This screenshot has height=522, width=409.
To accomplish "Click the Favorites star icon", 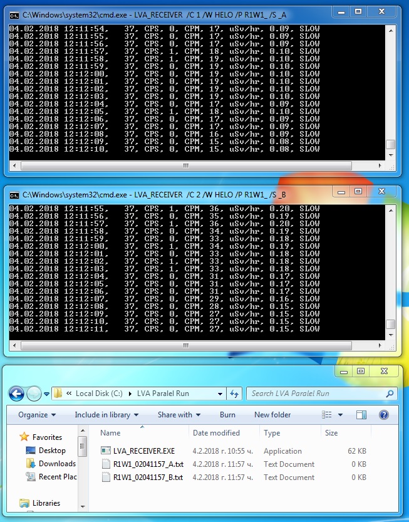I will pyautogui.click(x=24, y=436).
